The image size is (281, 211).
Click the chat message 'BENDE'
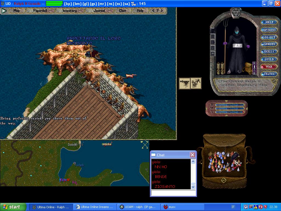(161, 177)
